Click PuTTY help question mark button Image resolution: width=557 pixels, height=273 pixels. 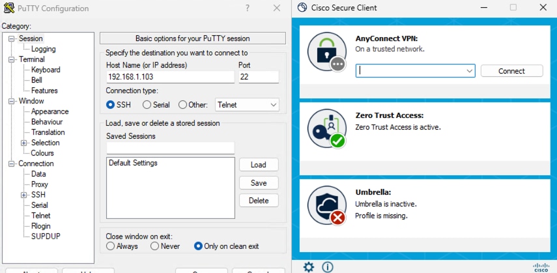248,8
